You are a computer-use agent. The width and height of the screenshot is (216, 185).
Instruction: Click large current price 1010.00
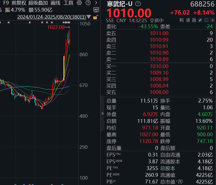click(129, 13)
